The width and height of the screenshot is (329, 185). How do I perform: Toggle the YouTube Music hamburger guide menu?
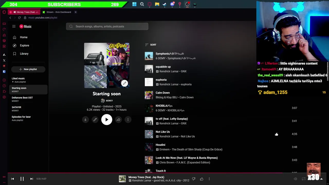click(14, 26)
